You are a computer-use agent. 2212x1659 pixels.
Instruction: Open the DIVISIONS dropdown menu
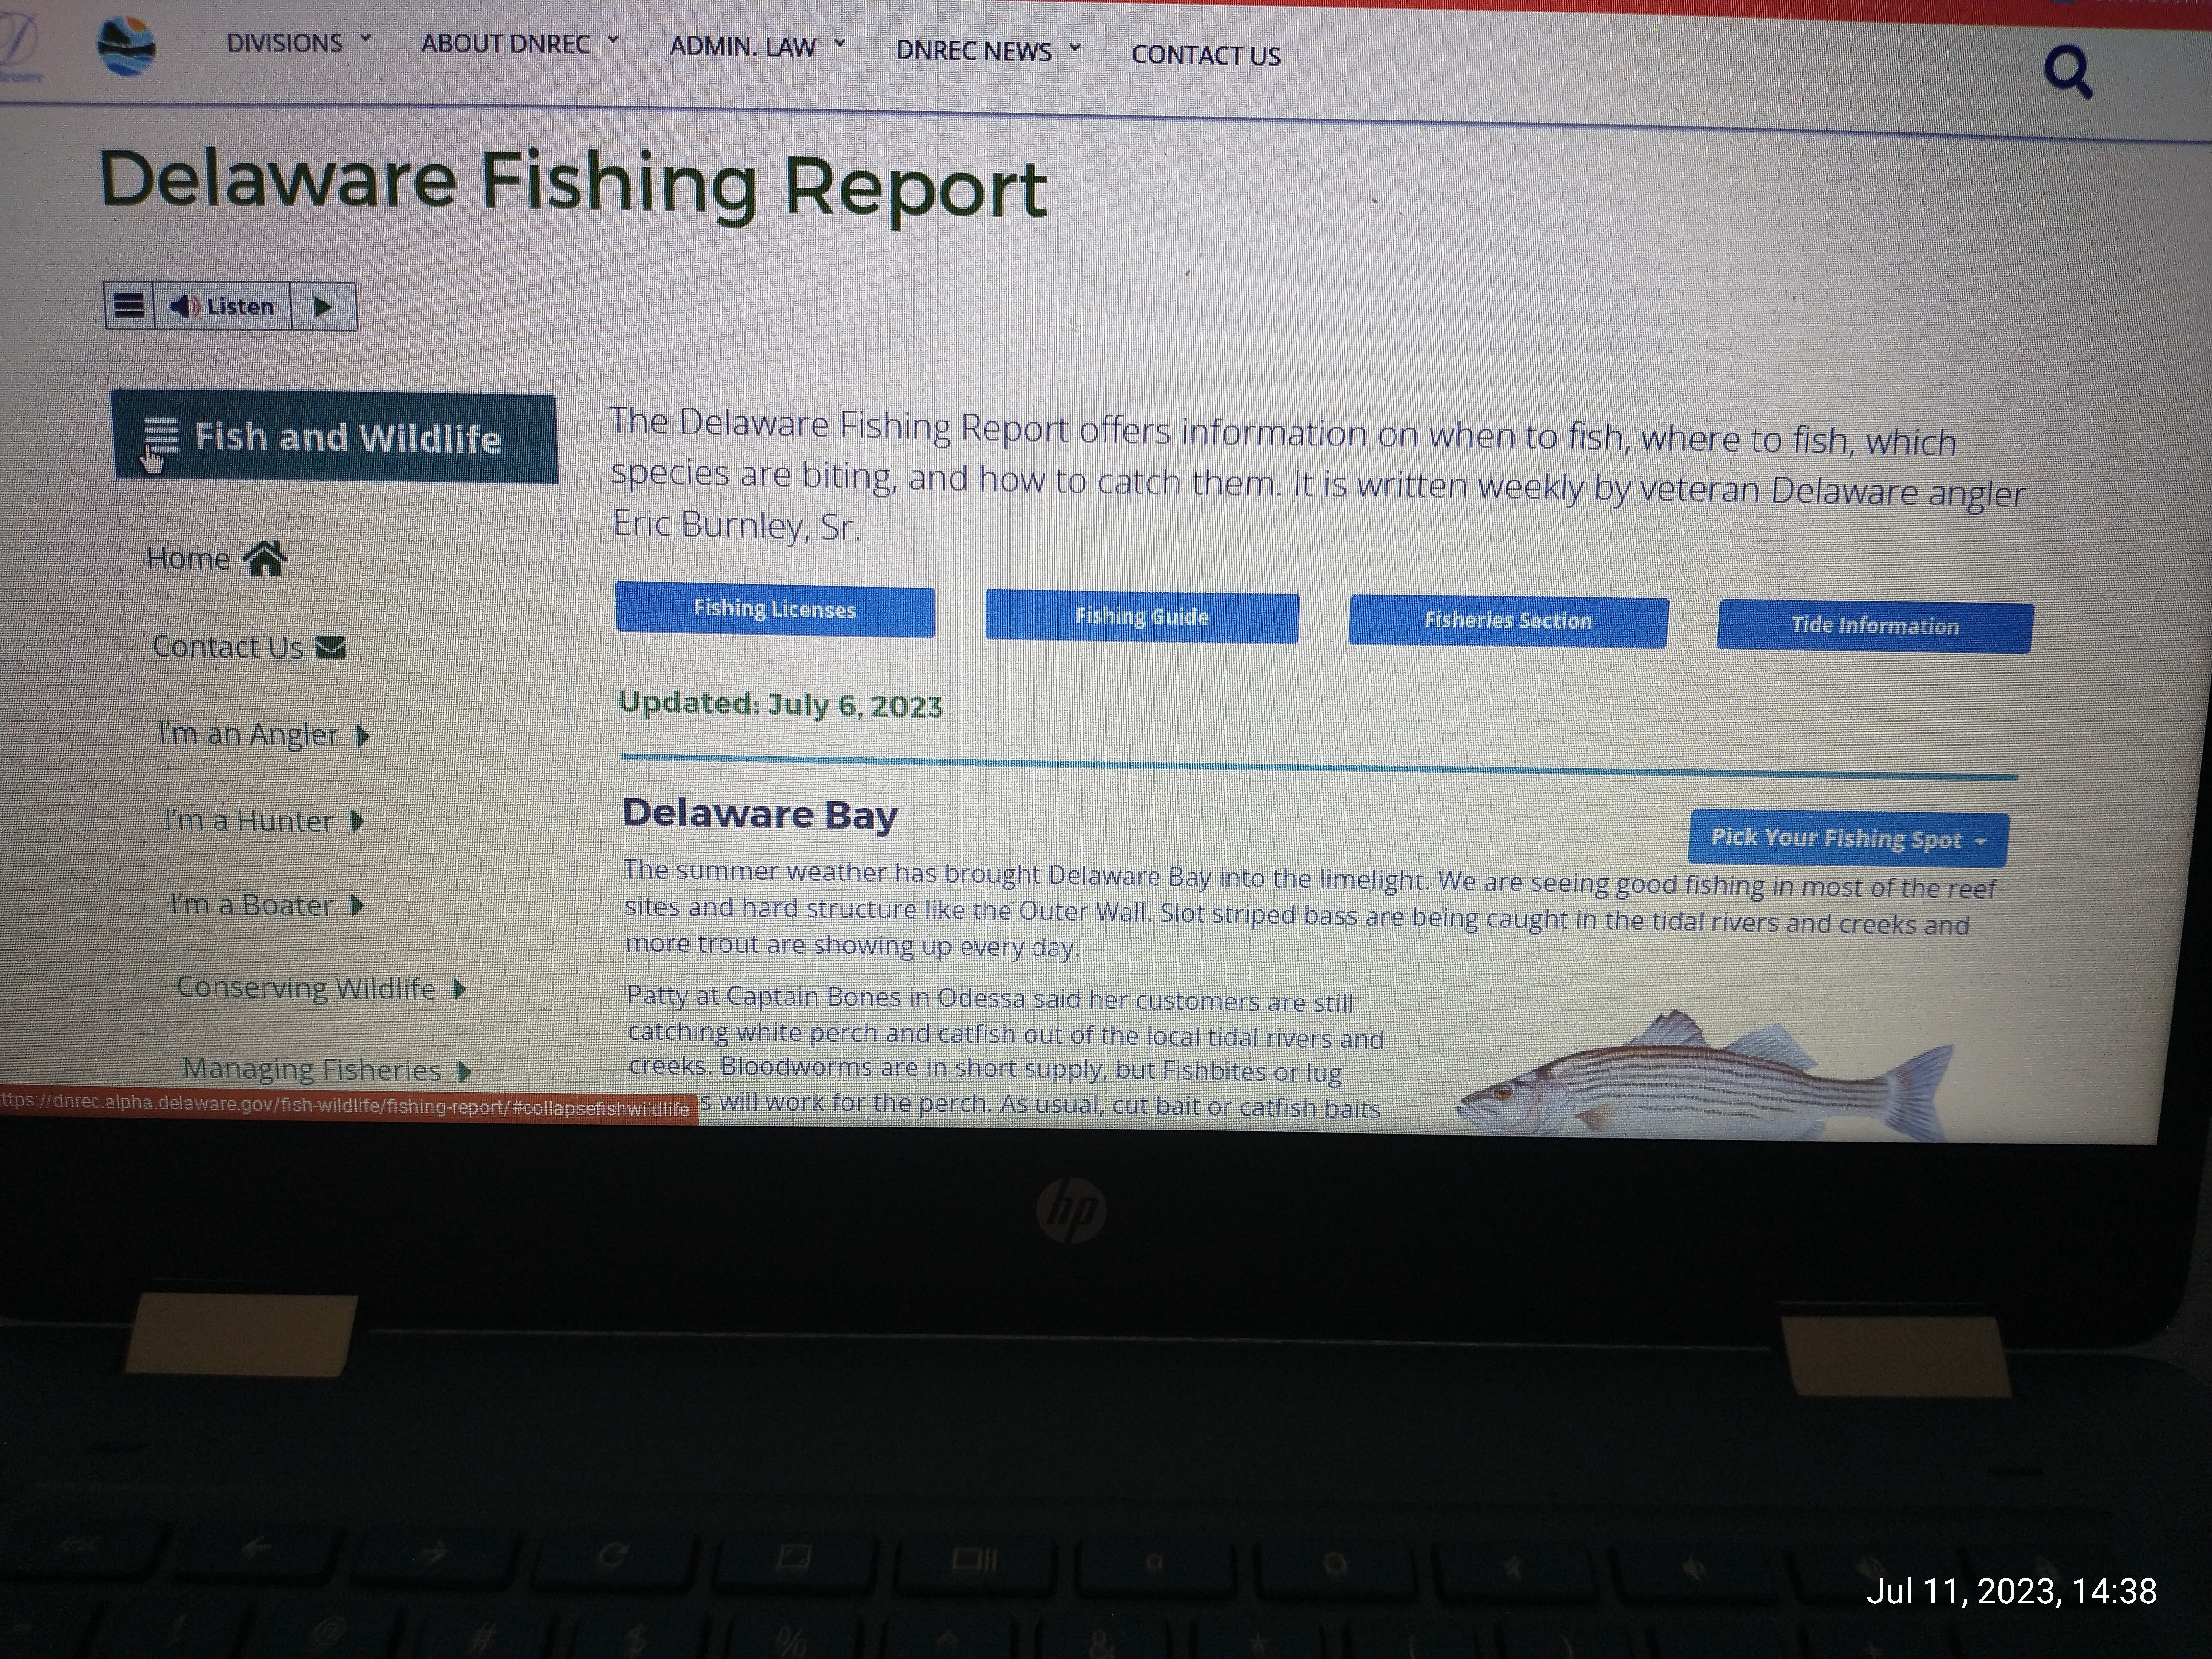point(298,43)
